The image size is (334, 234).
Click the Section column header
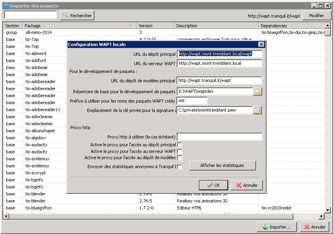coord(12,26)
